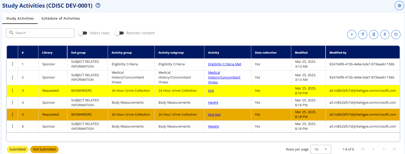This screenshot has width=405, height=154.
Task: Open the Eligibility Criteria Met link
Action: (225, 64)
